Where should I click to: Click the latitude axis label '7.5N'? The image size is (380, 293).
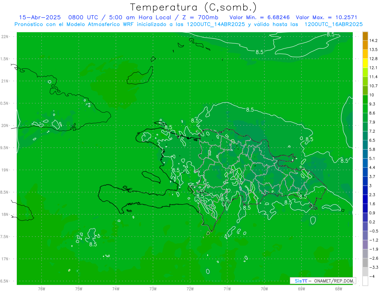[5, 237]
